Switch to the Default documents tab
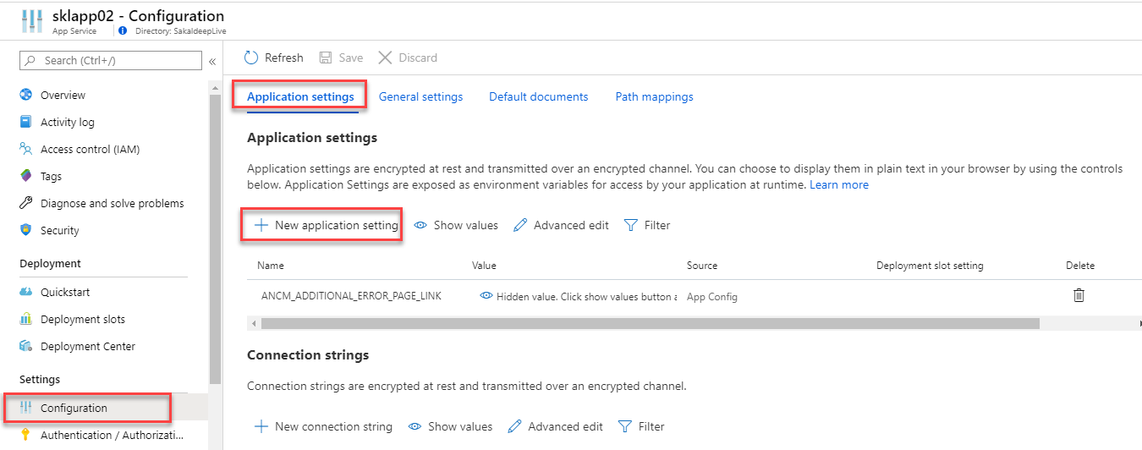The height and width of the screenshot is (450, 1142). pos(538,96)
